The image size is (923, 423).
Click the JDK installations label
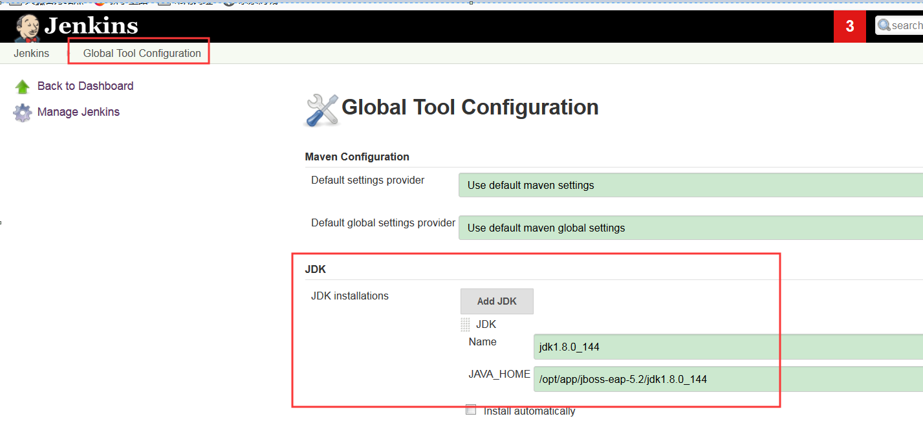(350, 296)
